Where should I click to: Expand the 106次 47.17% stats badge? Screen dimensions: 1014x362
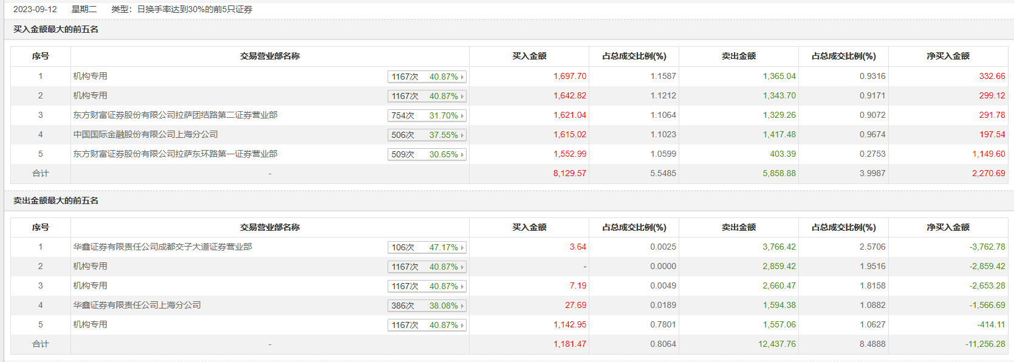pyautogui.click(x=427, y=247)
